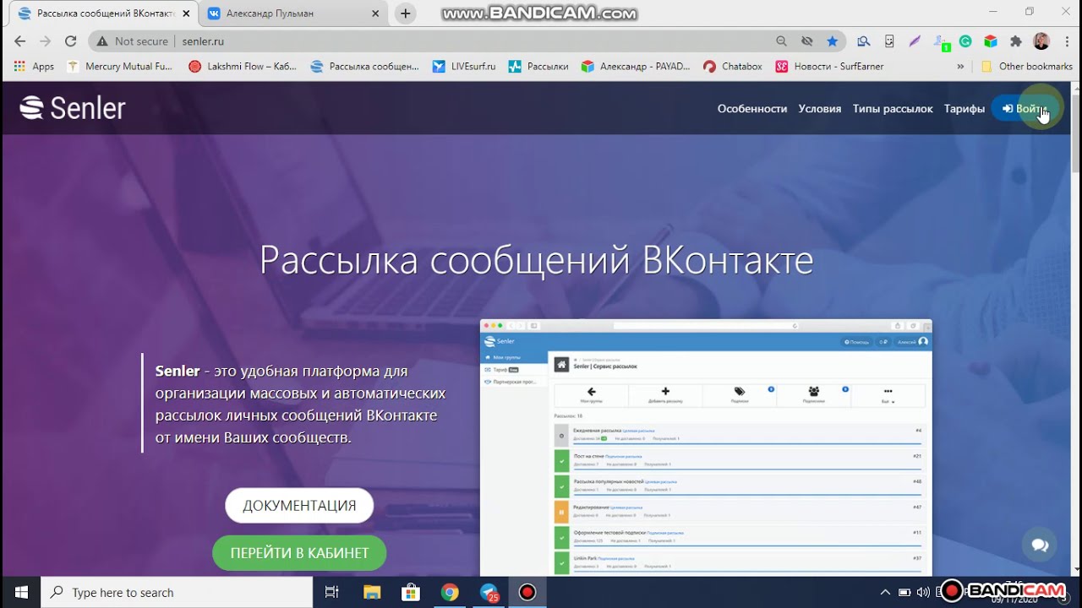Open Chrome three-dot menu
Screen dimensions: 1082x608
pos(1066,41)
